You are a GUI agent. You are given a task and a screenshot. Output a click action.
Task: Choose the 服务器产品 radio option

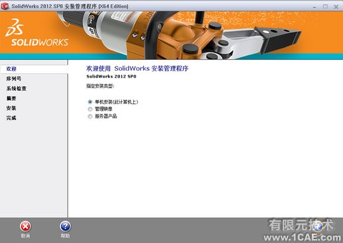pyautogui.click(x=90, y=117)
